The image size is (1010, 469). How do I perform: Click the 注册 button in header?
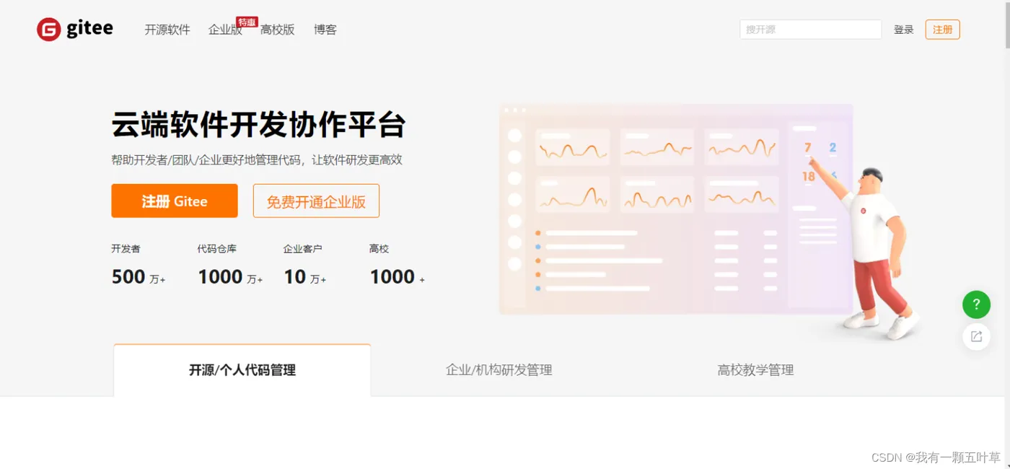(943, 30)
